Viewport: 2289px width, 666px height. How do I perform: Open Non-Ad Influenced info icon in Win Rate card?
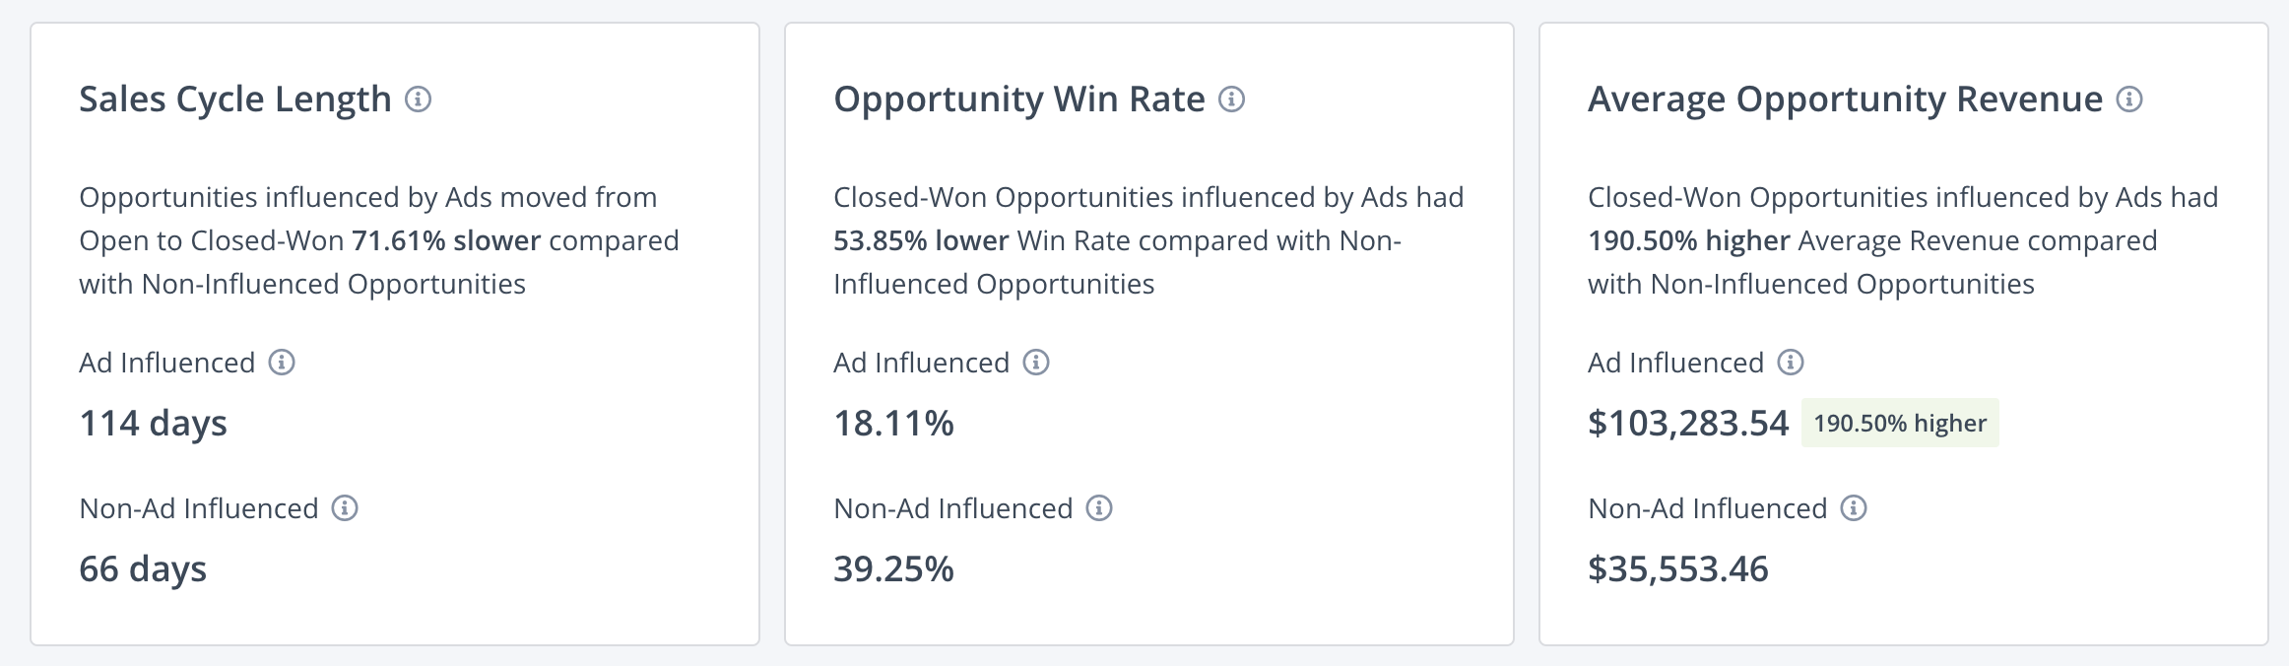tap(1099, 508)
